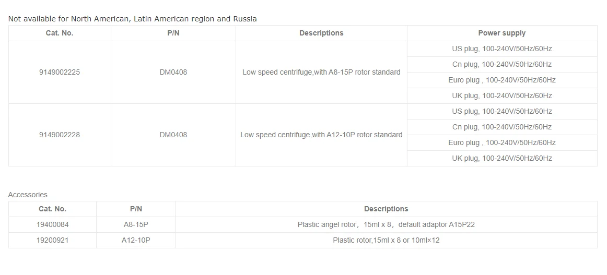This screenshot has width=607, height=275.
Task: Select accessory catalog number 19400084
Action: coord(52,224)
